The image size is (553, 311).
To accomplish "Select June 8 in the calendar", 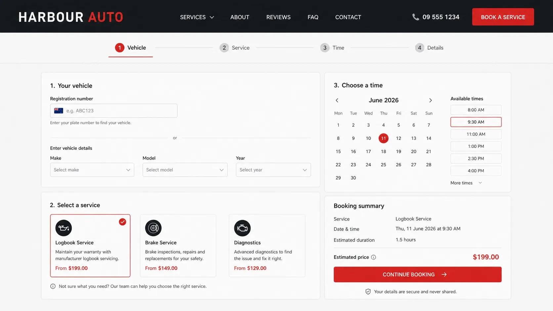I will tap(338, 138).
